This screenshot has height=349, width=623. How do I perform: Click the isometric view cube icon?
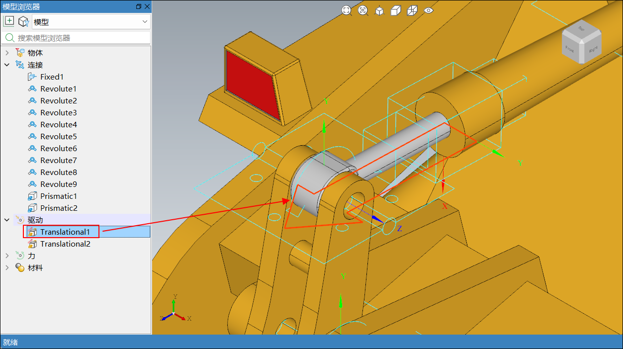point(379,10)
